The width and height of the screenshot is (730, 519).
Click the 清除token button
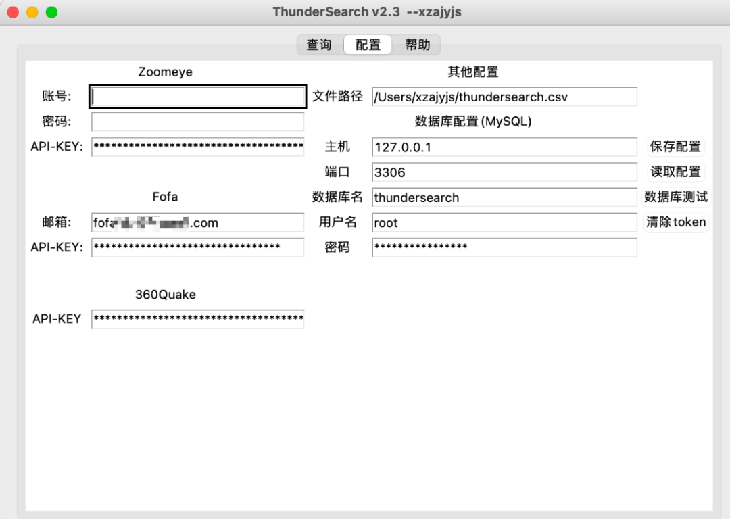coord(675,222)
